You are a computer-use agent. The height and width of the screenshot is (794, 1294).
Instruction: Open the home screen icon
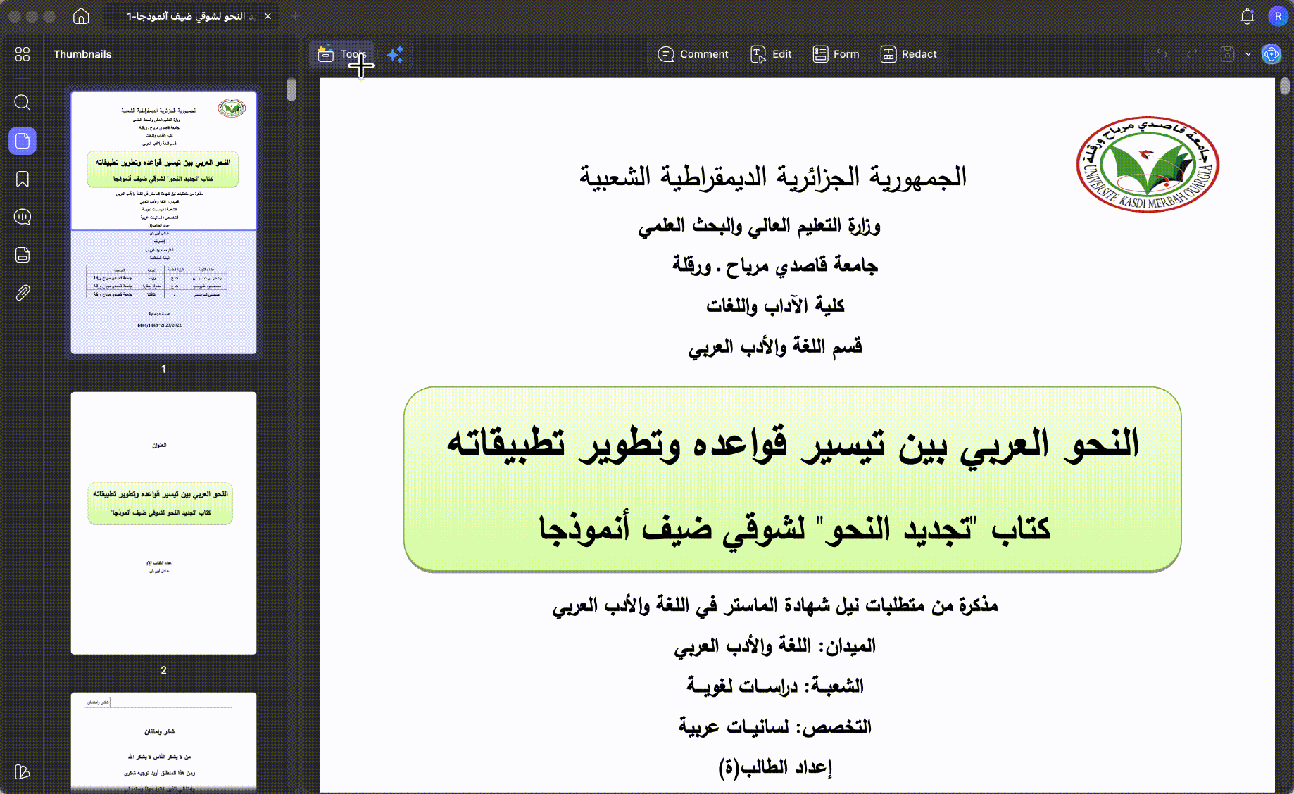(81, 16)
